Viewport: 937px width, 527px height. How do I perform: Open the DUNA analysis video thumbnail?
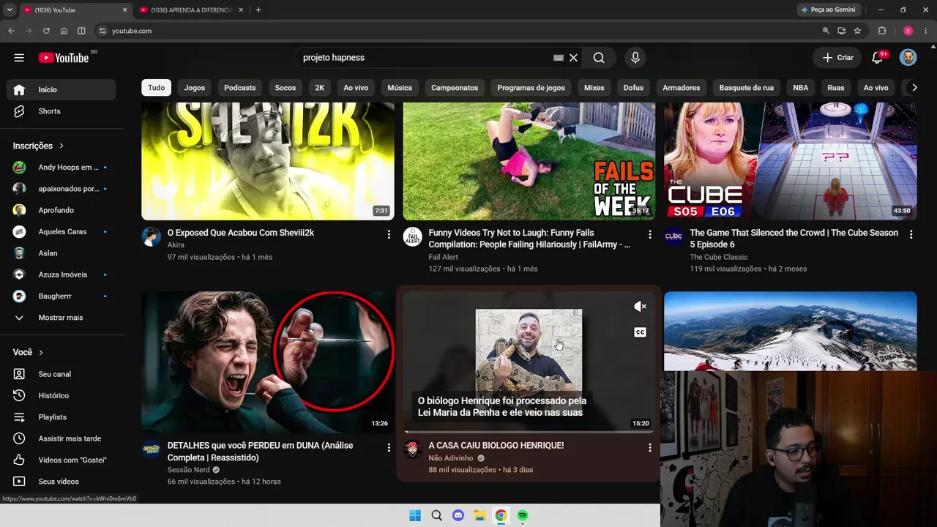[x=268, y=362]
